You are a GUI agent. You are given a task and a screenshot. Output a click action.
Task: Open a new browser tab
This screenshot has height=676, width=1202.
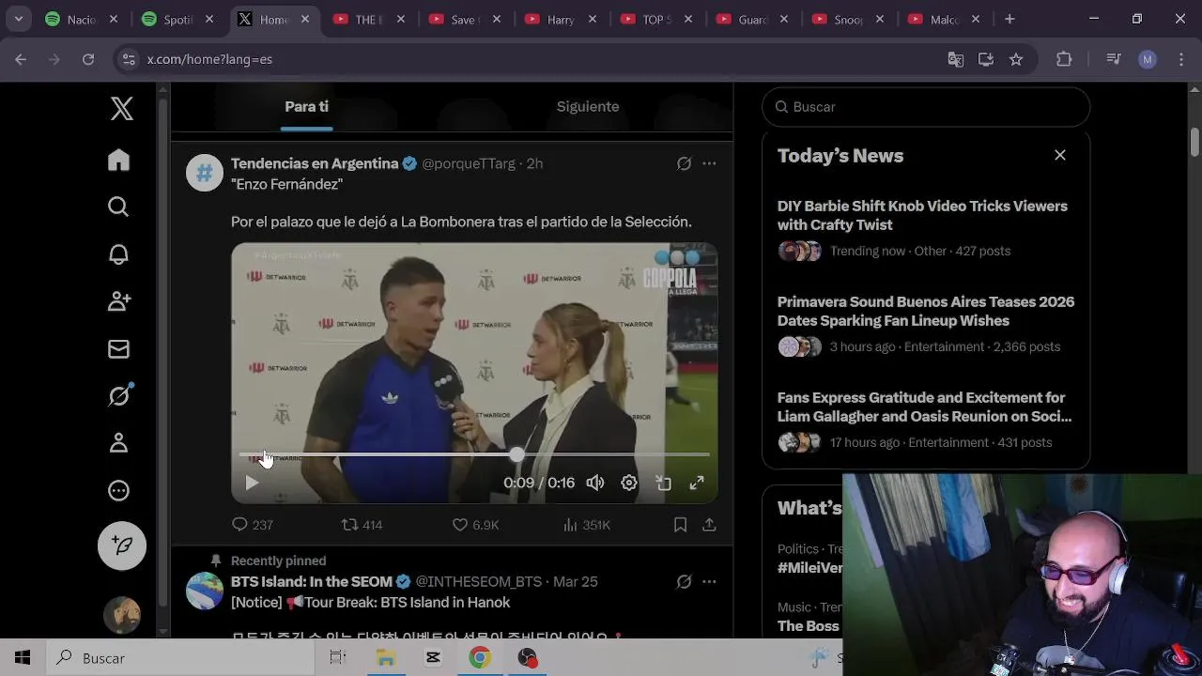pyautogui.click(x=1009, y=19)
